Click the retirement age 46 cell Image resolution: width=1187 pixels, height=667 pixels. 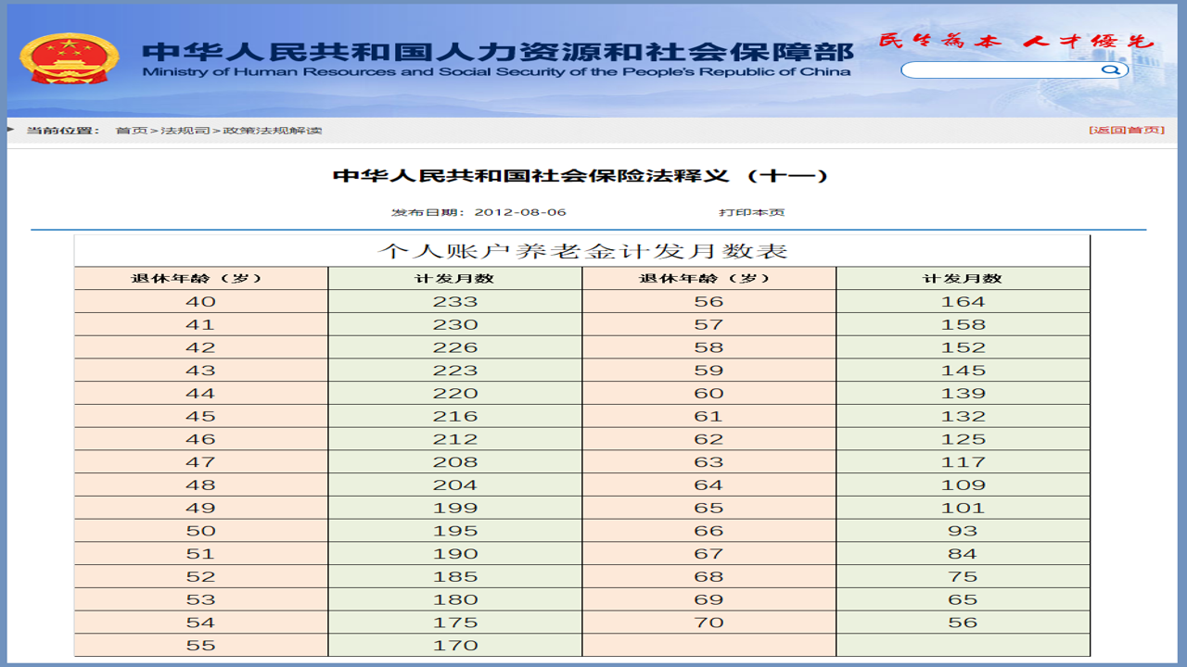coord(201,439)
